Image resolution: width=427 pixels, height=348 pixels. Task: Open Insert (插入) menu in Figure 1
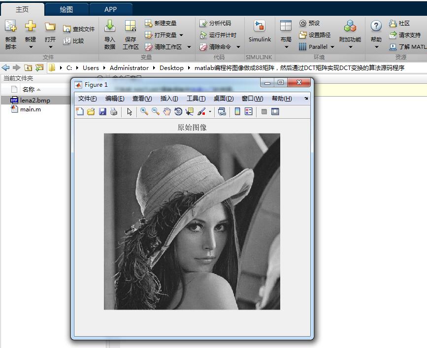click(x=169, y=99)
